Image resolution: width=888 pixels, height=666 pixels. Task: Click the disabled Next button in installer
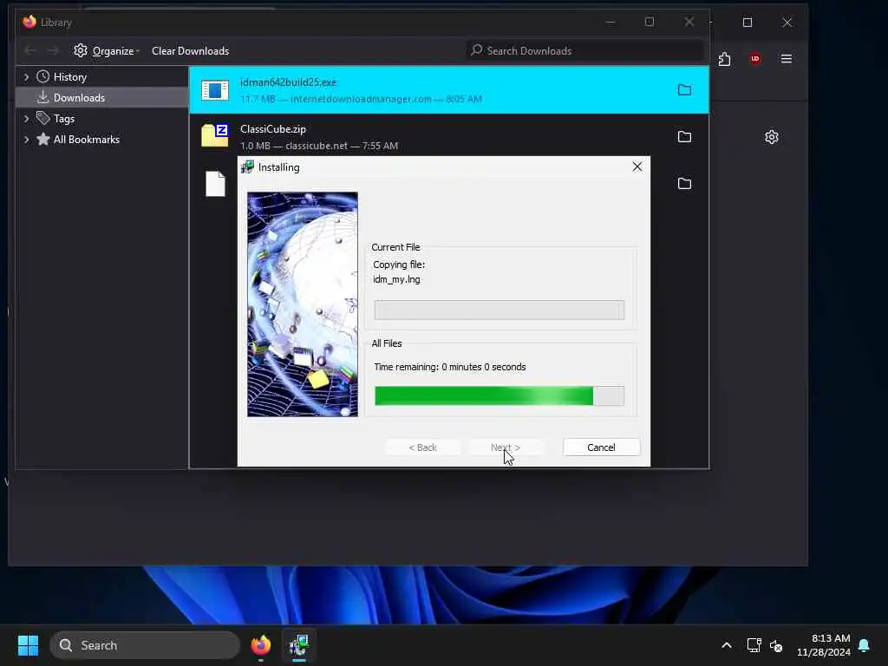pyautogui.click(x=506, y=447)
